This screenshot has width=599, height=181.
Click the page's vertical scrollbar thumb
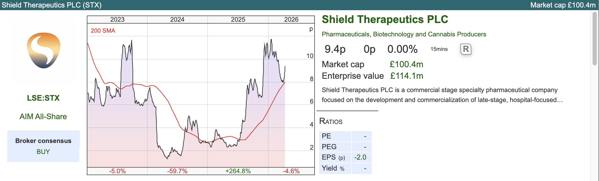coord(594,38)
